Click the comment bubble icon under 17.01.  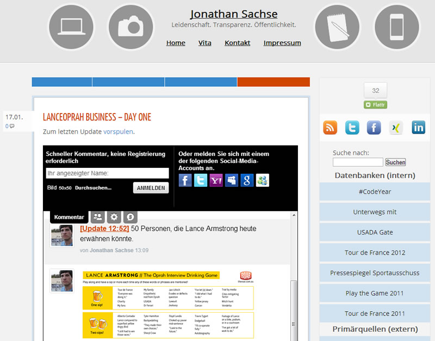click(x=12, y=126)
